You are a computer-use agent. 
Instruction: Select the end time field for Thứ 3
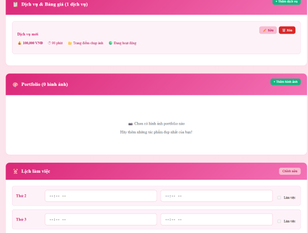pyautogui.click(x=216, y=220)
